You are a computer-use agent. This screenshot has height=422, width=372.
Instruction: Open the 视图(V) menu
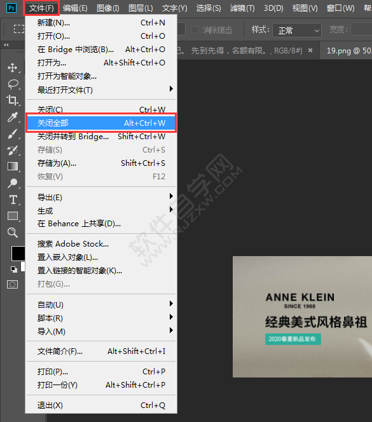(x=305, y=8)
